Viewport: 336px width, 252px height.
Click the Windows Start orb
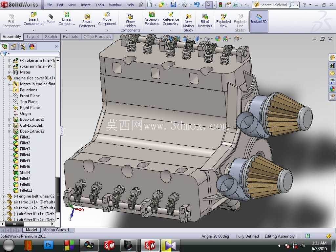click(9, 245)
